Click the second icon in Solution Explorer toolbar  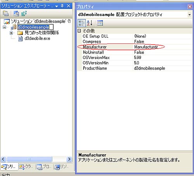(x=16, y=14)
